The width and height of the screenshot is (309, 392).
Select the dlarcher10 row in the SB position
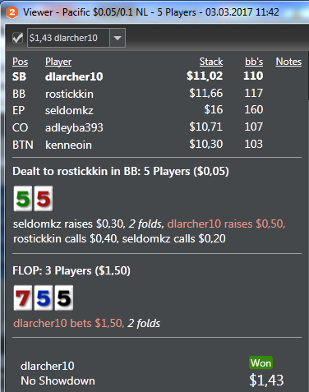click(157, 76)
